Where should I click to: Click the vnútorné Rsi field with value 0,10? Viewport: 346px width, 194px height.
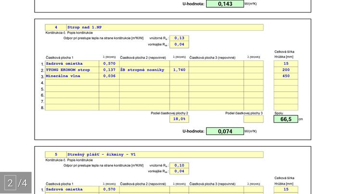coord(179,165)
